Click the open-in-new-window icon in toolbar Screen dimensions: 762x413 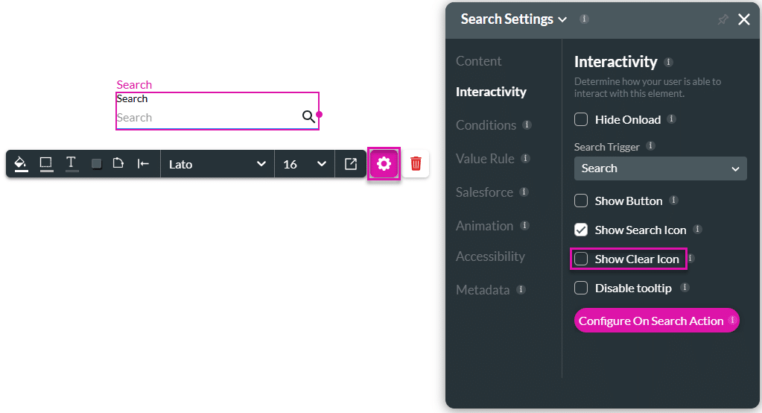click(350, 164)
